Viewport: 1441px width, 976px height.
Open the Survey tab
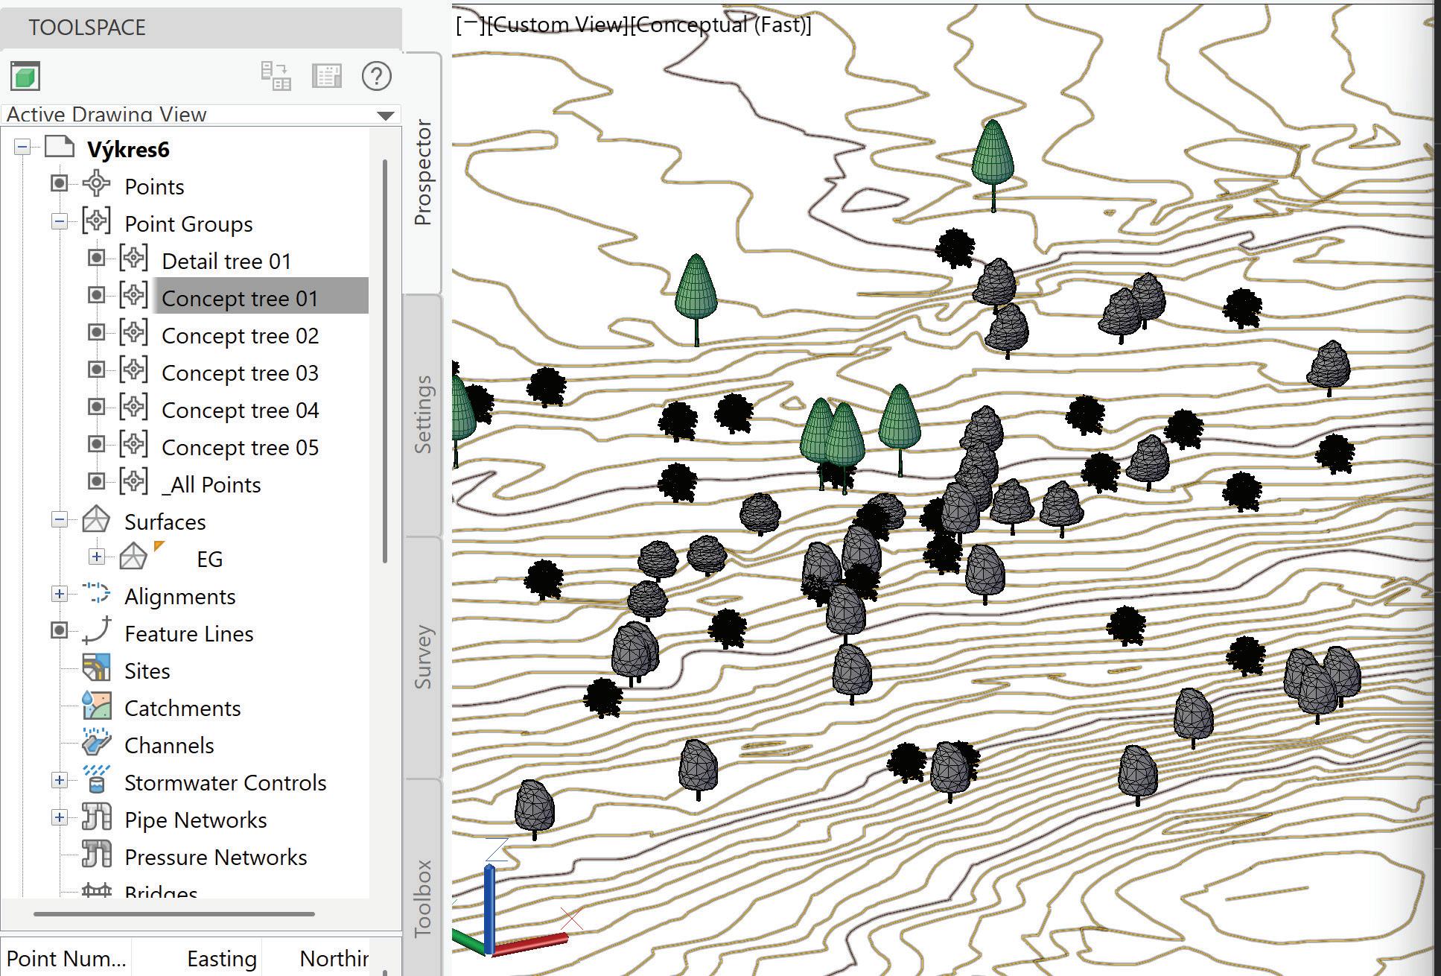tap(422, 656)
